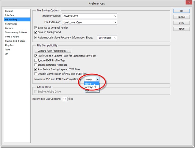Screen dimensions: 195x148
Task: Close the Preferences dialog window
Action: tap(187, 3)
